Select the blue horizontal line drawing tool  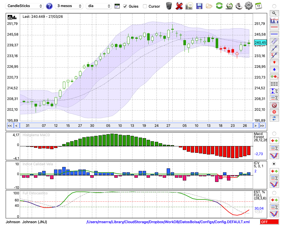coord(274,34)
